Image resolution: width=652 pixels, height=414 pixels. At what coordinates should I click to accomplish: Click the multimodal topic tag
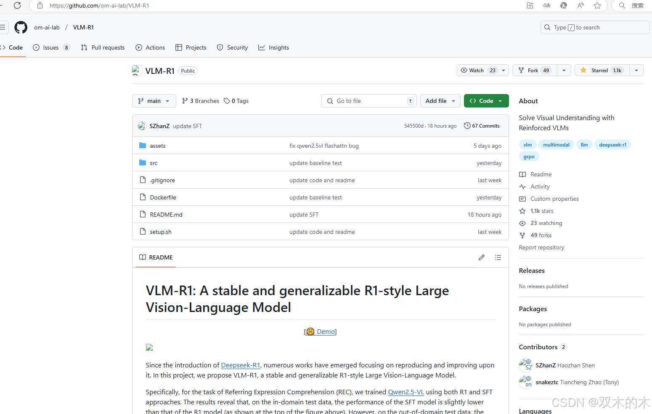pos(556,145)
